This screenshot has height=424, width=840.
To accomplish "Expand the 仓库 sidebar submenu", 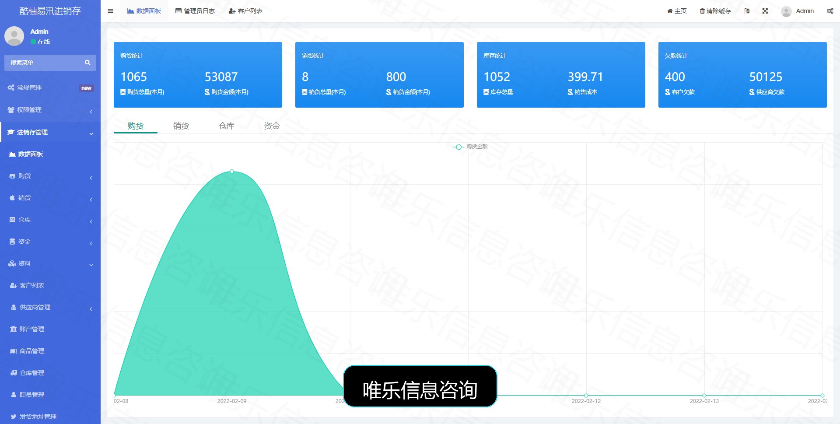I will [50, 220].
